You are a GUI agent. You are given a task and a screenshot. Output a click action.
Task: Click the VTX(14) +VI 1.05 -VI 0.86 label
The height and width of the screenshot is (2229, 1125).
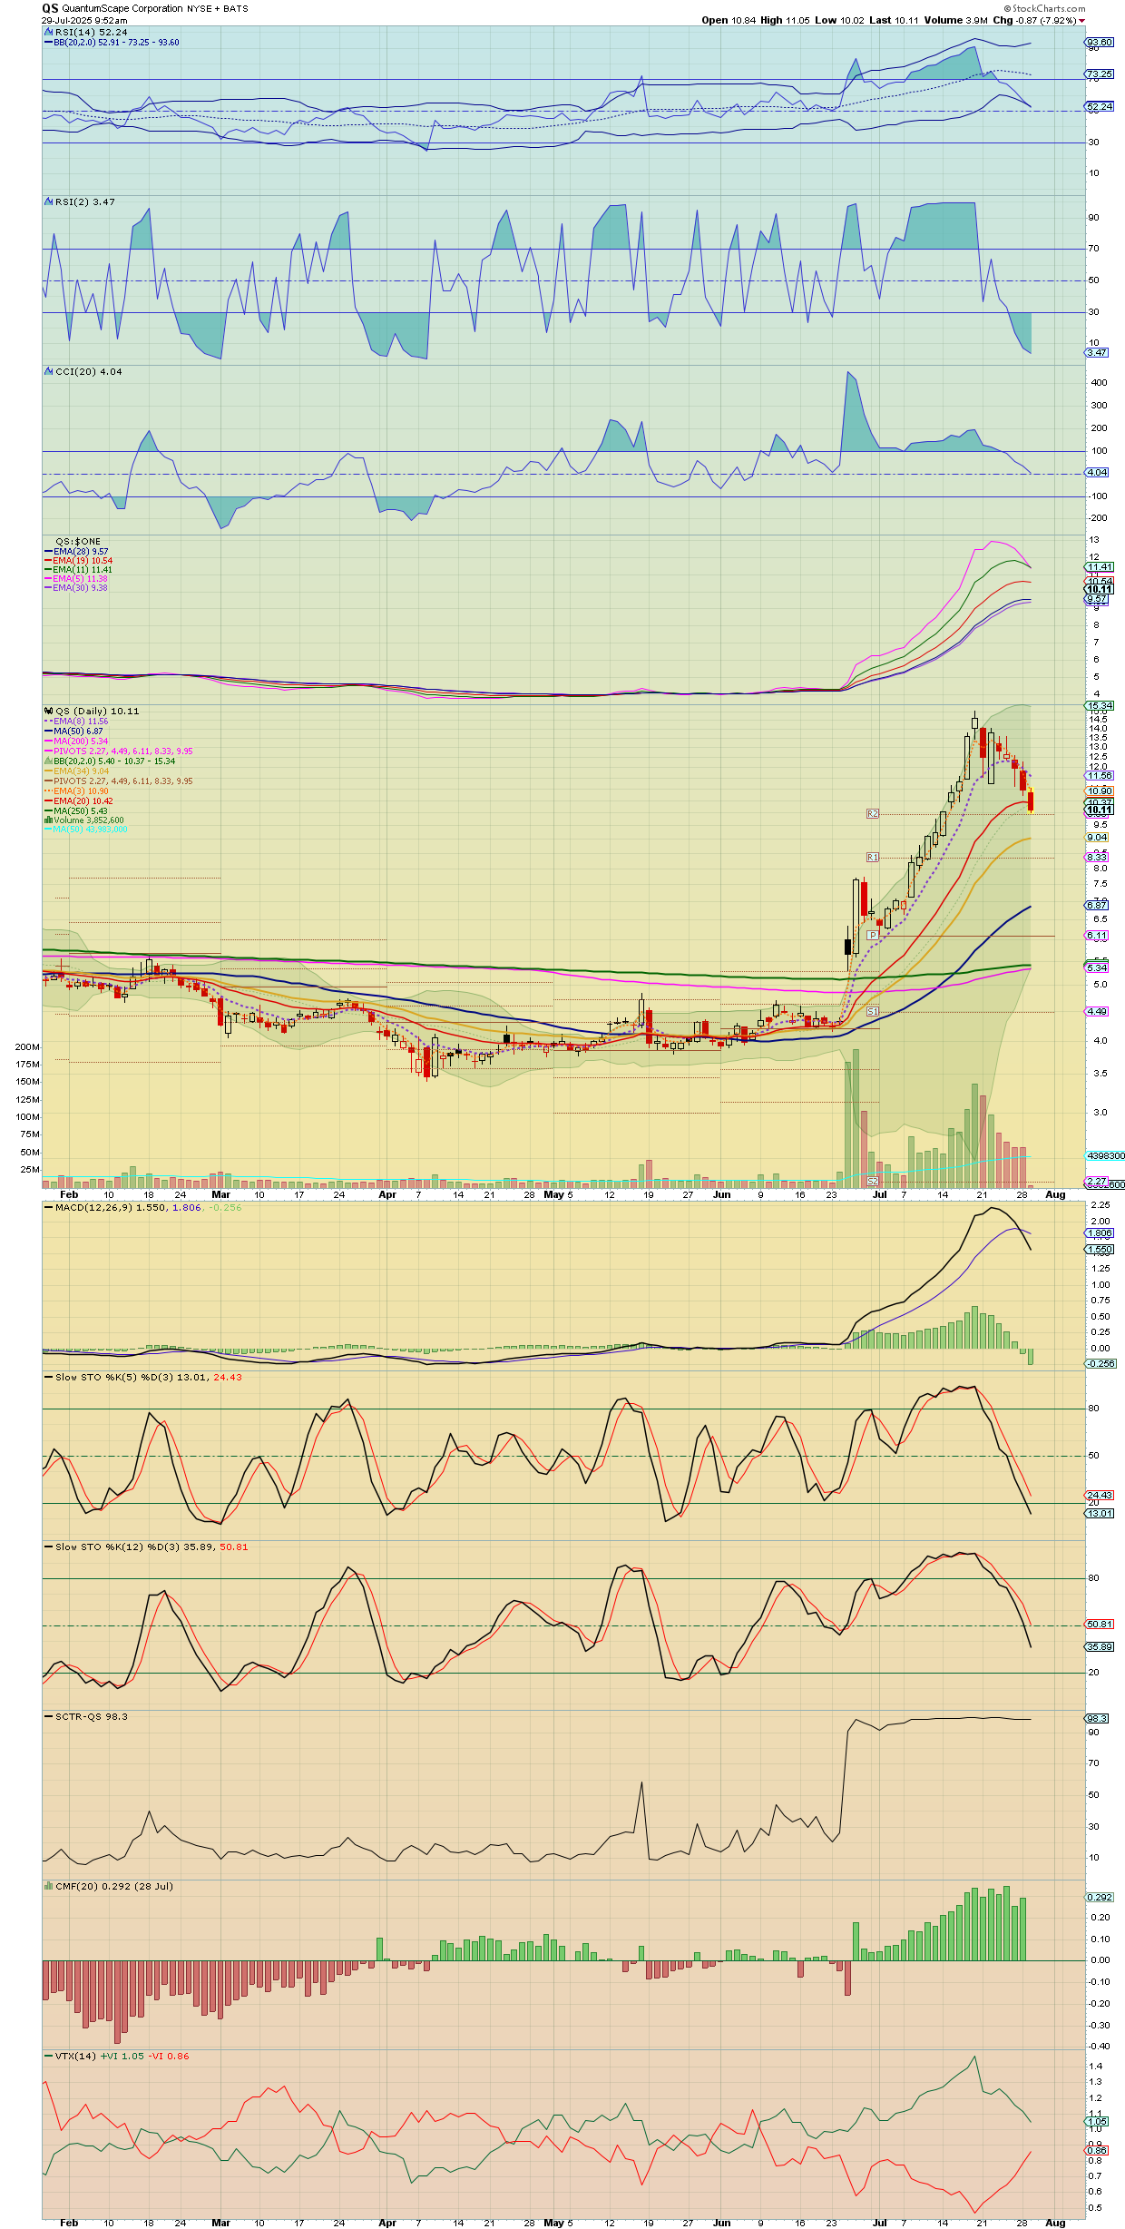pyautogui.click(x=122, y=2056)
